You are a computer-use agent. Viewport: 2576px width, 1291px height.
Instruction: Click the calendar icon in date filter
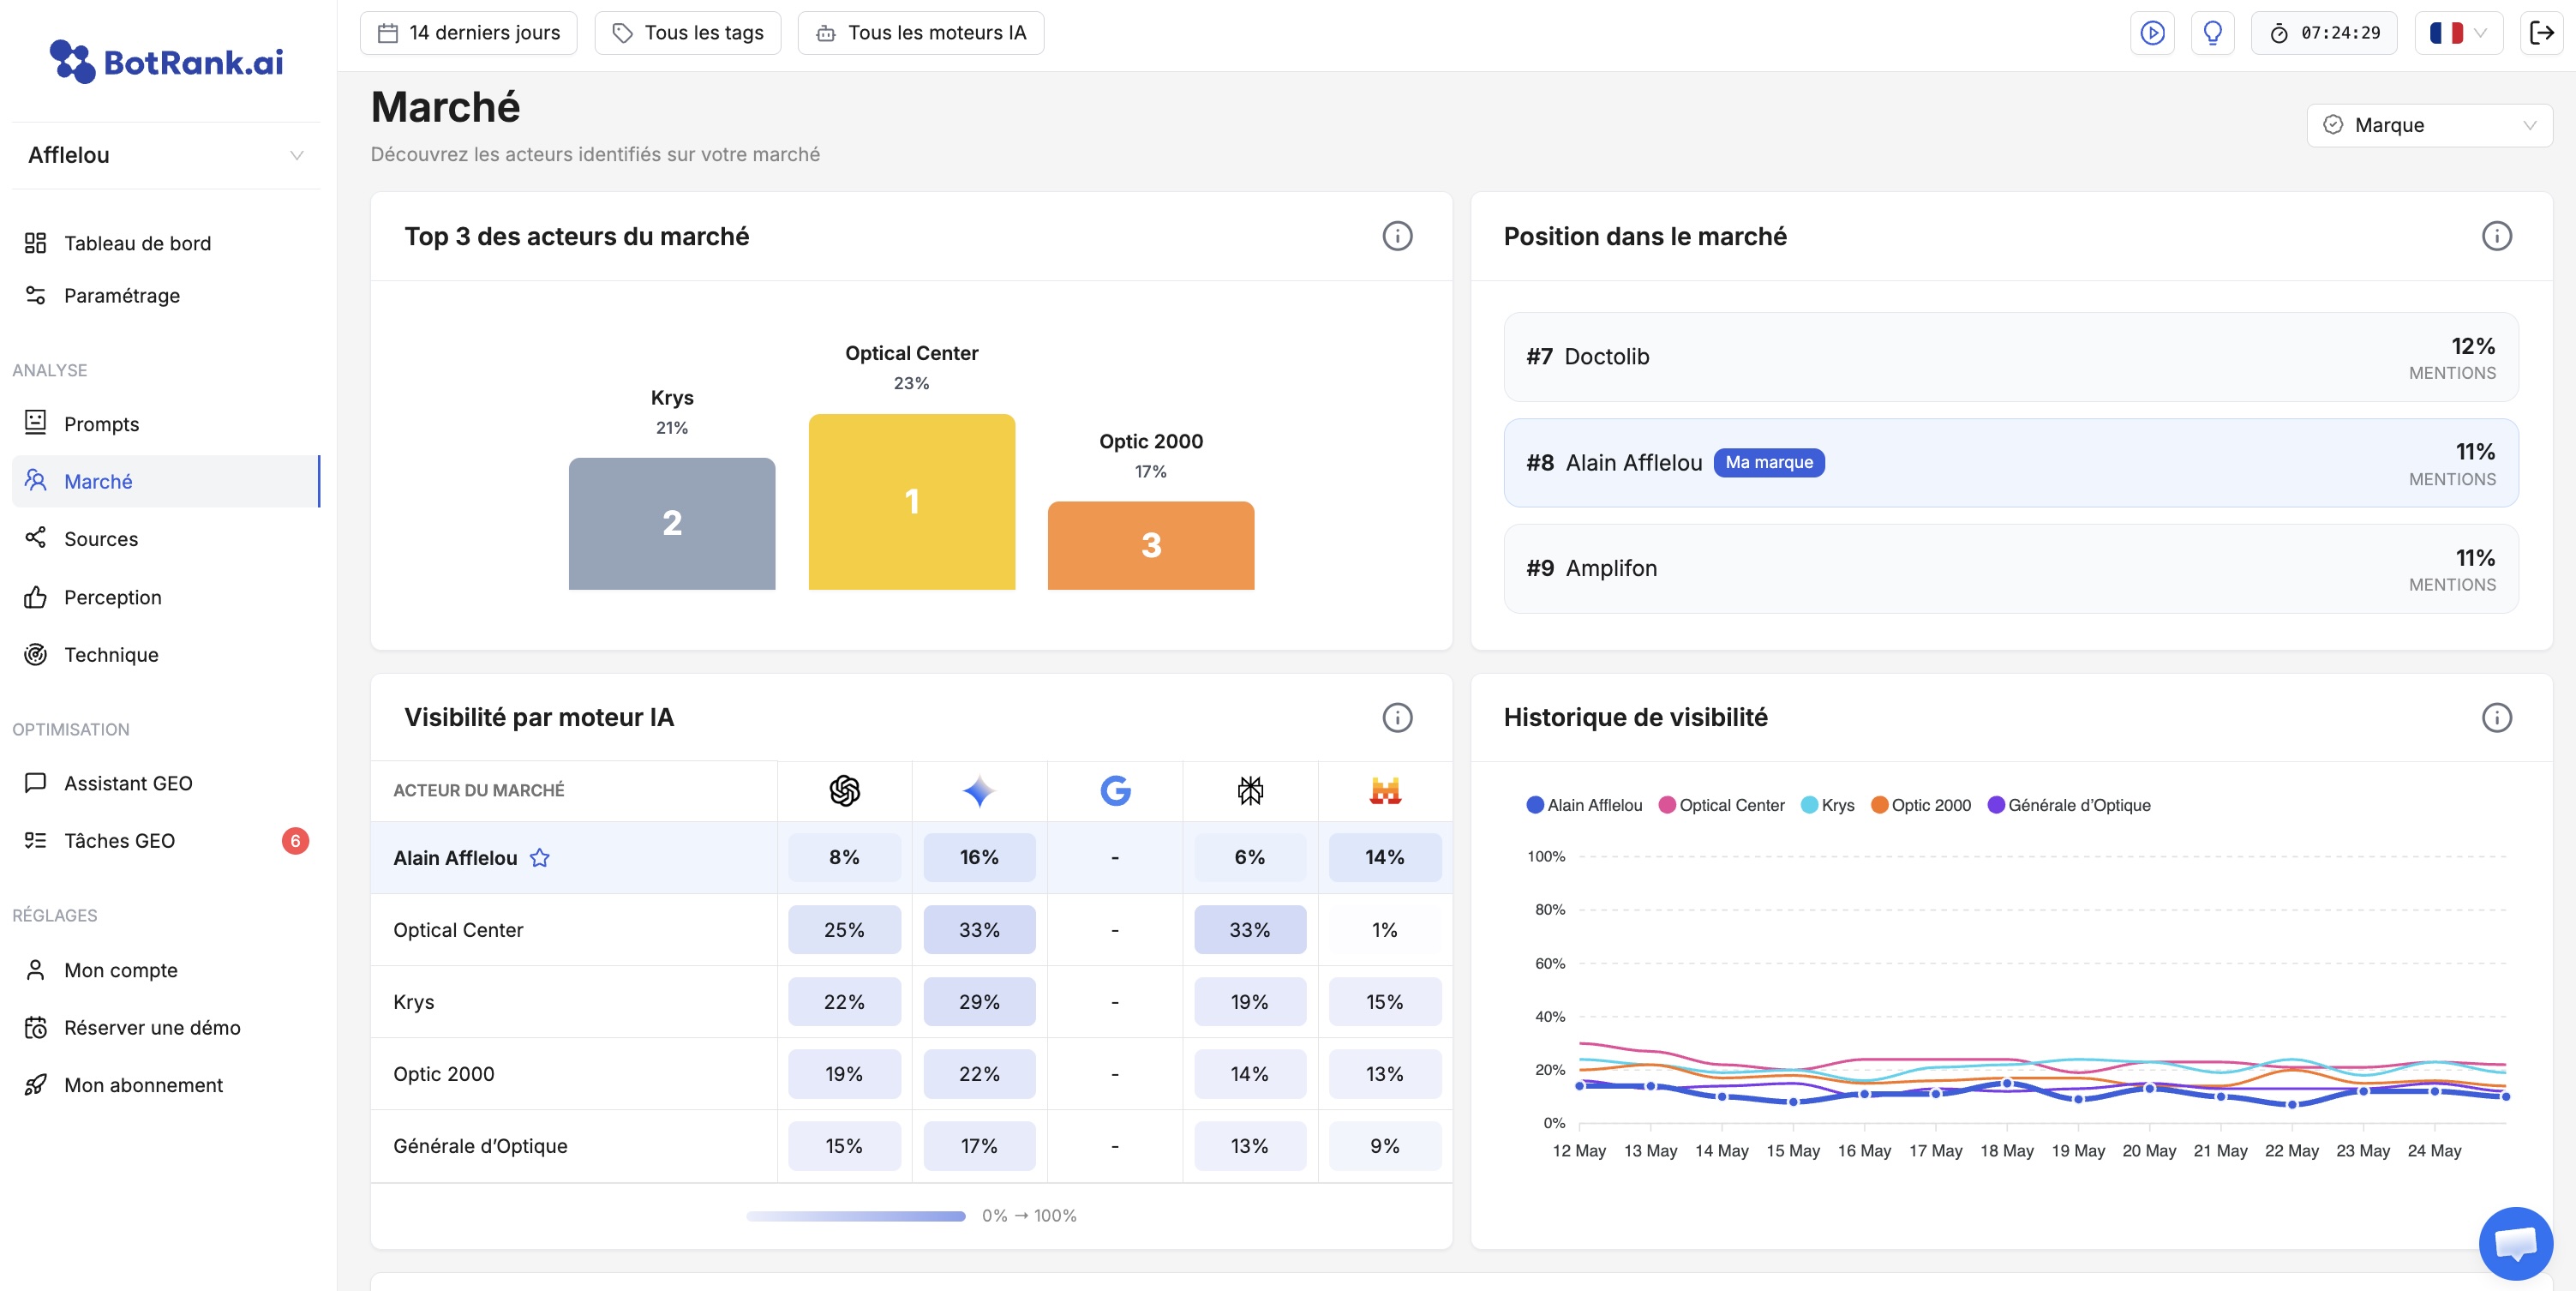(387, 33)
